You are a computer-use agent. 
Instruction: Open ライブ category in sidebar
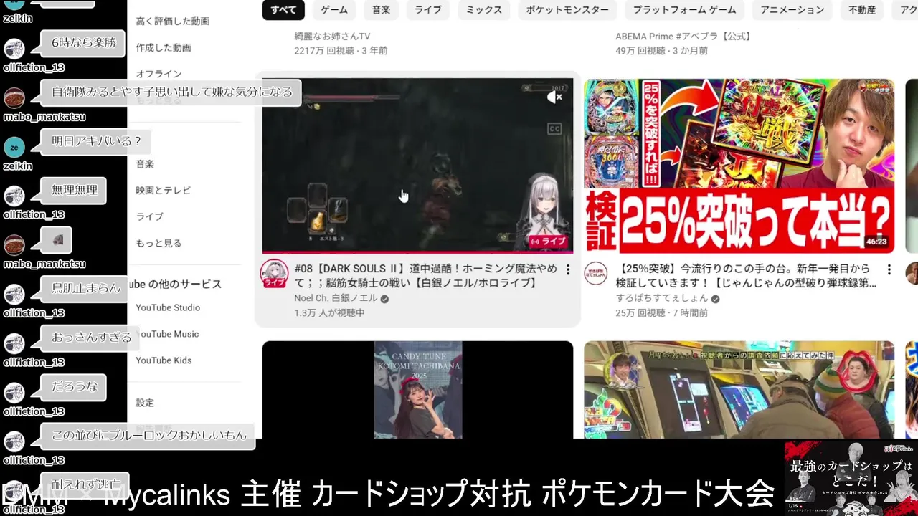tap(149, 216)
